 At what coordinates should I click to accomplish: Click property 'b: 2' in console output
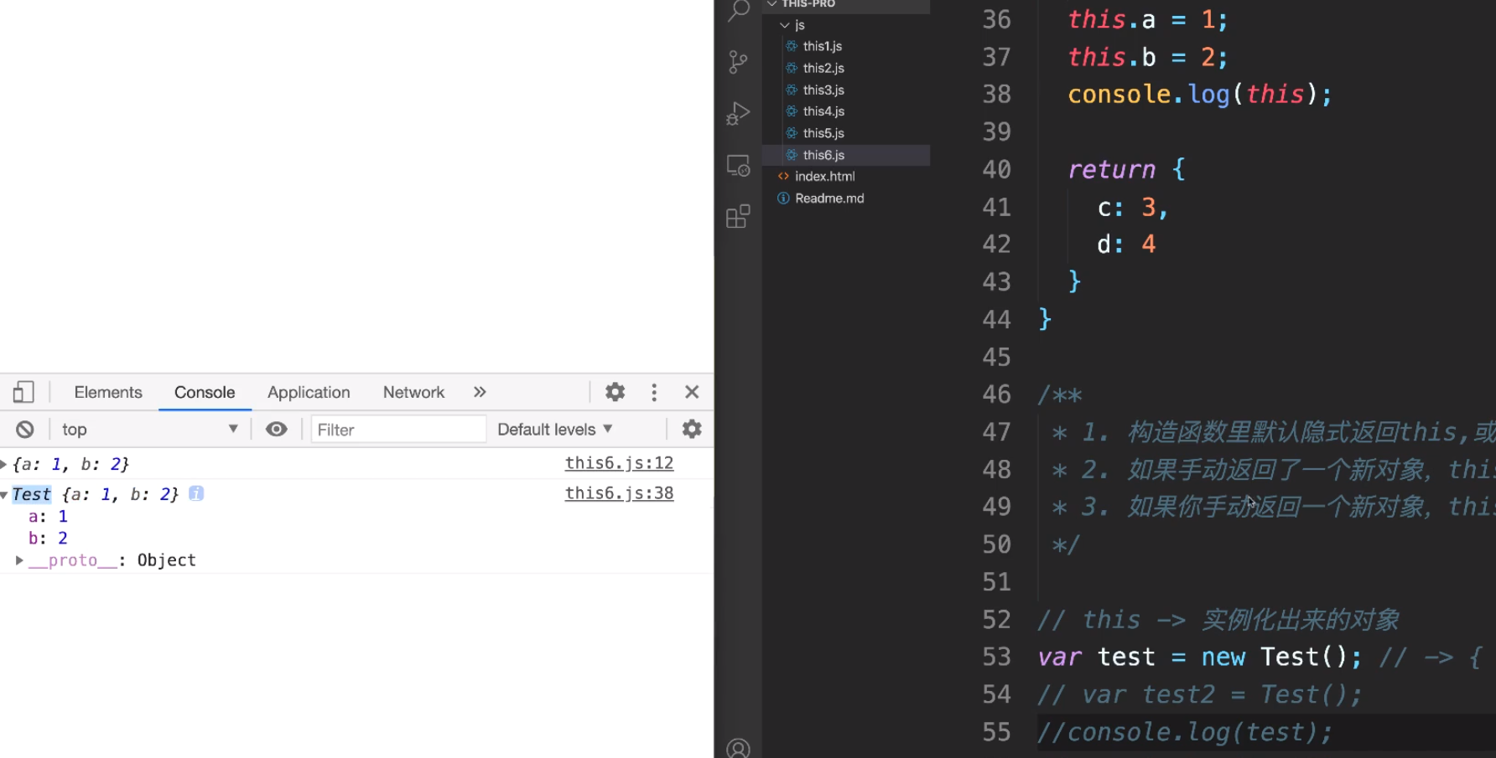48,539
